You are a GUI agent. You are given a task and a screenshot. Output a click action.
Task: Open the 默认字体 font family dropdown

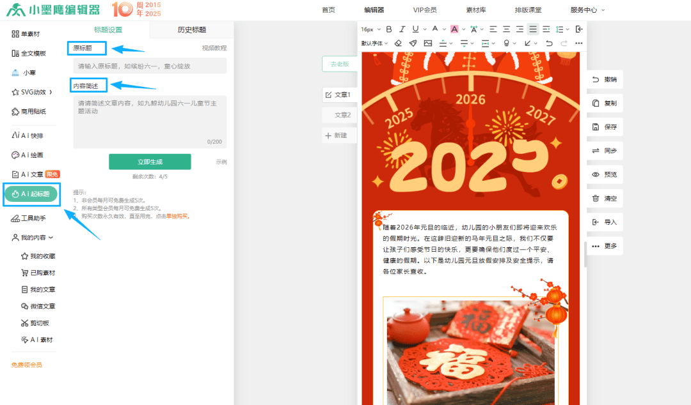point(374,43)
